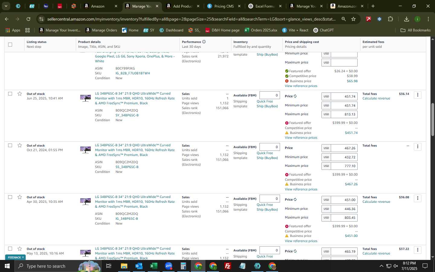This screenshot has height=272, width=435.
Task: Click the SY_34BP65C-B monitor thumbnail
Action: tap(85, 98)
